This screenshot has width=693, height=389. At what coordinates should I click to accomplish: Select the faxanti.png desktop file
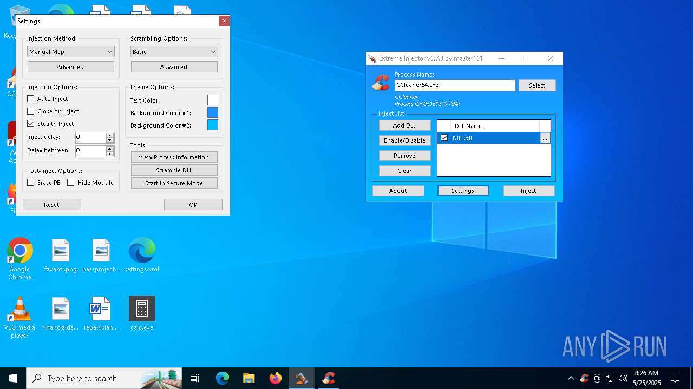[x=61, y=256]
